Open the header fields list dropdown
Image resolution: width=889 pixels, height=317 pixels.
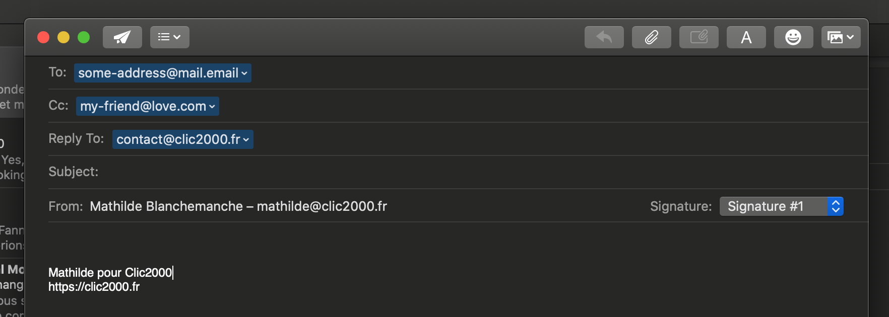click(x=169, y=37)
